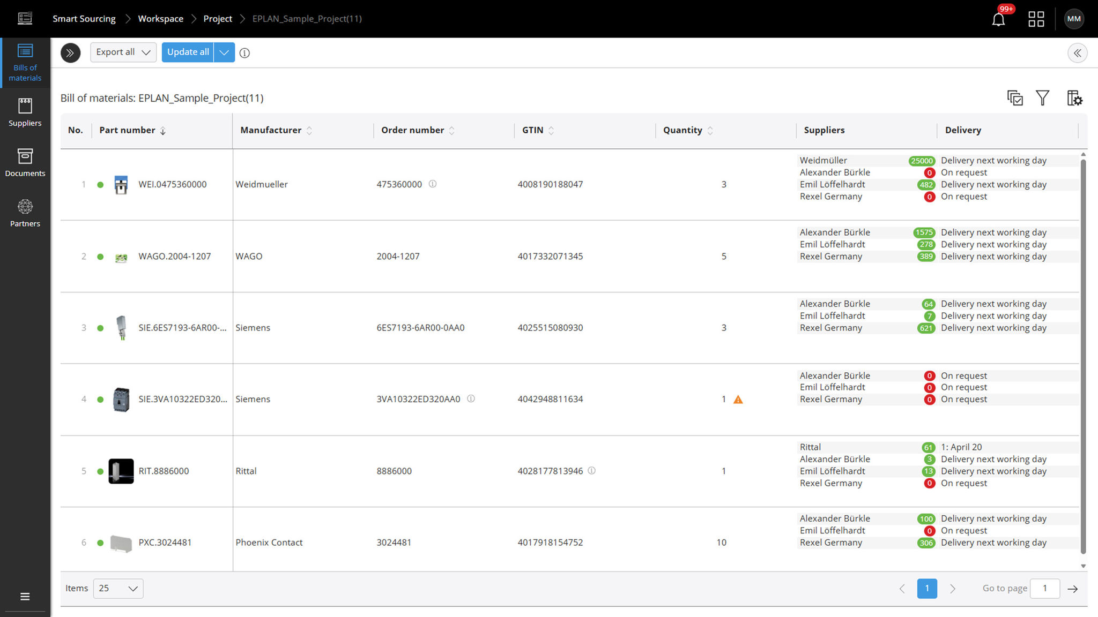Click the filter funnel icon
The image size is (1098, 617).
[1042, 98]
